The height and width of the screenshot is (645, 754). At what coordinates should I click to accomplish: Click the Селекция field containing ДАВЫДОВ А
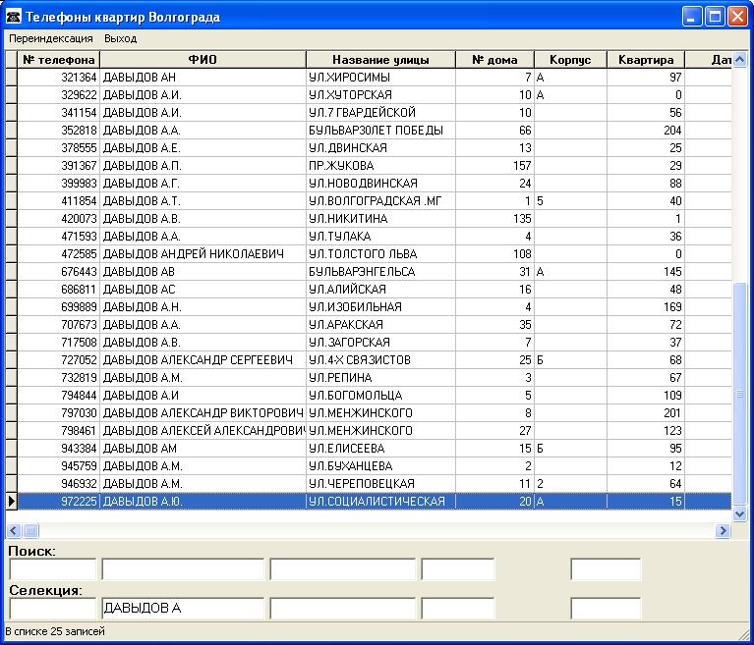coord(183,609)
